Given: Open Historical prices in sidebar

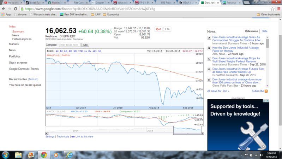Looking at the screenshot, I should [22, 39].
